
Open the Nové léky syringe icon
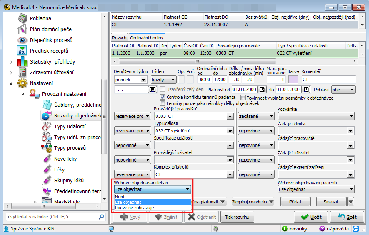tap(47, 159)
